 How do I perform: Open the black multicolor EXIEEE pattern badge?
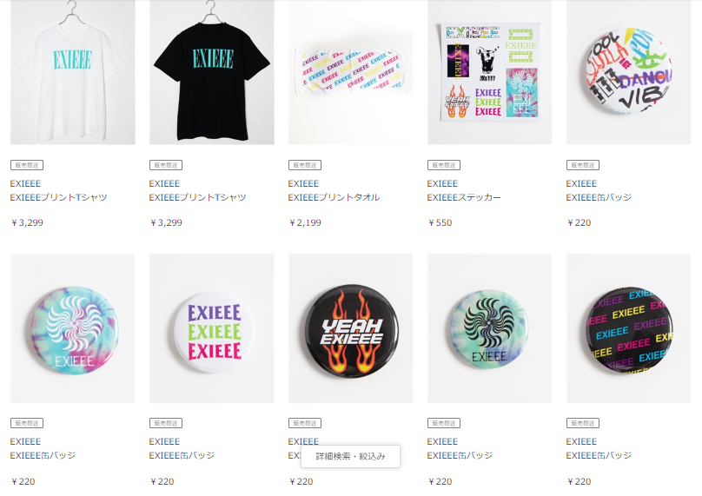pyautogui.click(x=628, y=328)
